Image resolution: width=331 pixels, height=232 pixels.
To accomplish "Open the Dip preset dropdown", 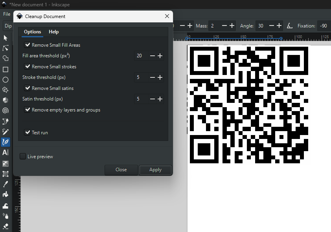I will click(x=8, y=26).
